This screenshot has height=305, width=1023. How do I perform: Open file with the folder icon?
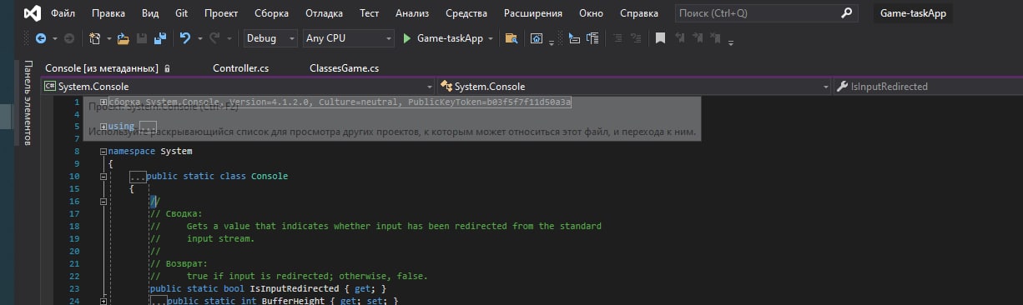[123, 38]
